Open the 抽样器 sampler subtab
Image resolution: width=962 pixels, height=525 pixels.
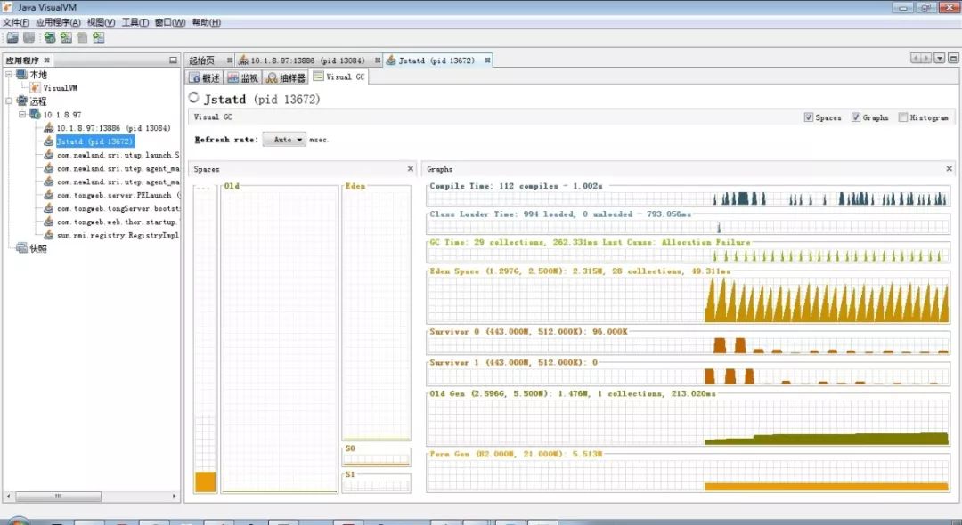point(286,77)
